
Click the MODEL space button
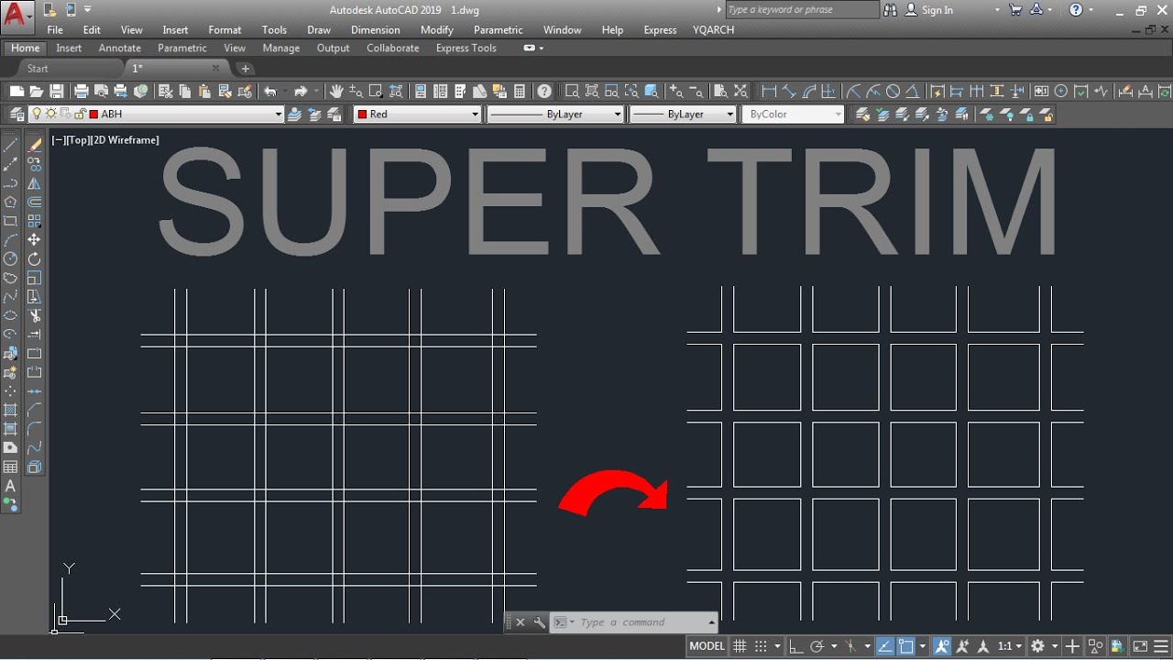click(x=707, y=646)
